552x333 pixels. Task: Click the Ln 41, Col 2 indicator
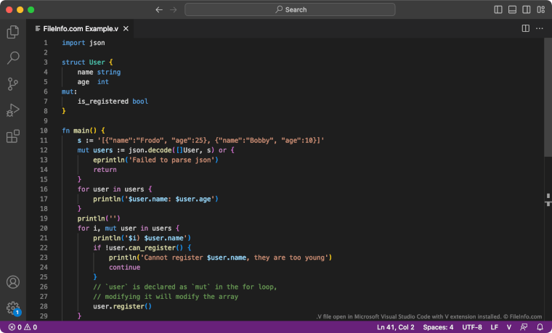[x=396, y=327]
